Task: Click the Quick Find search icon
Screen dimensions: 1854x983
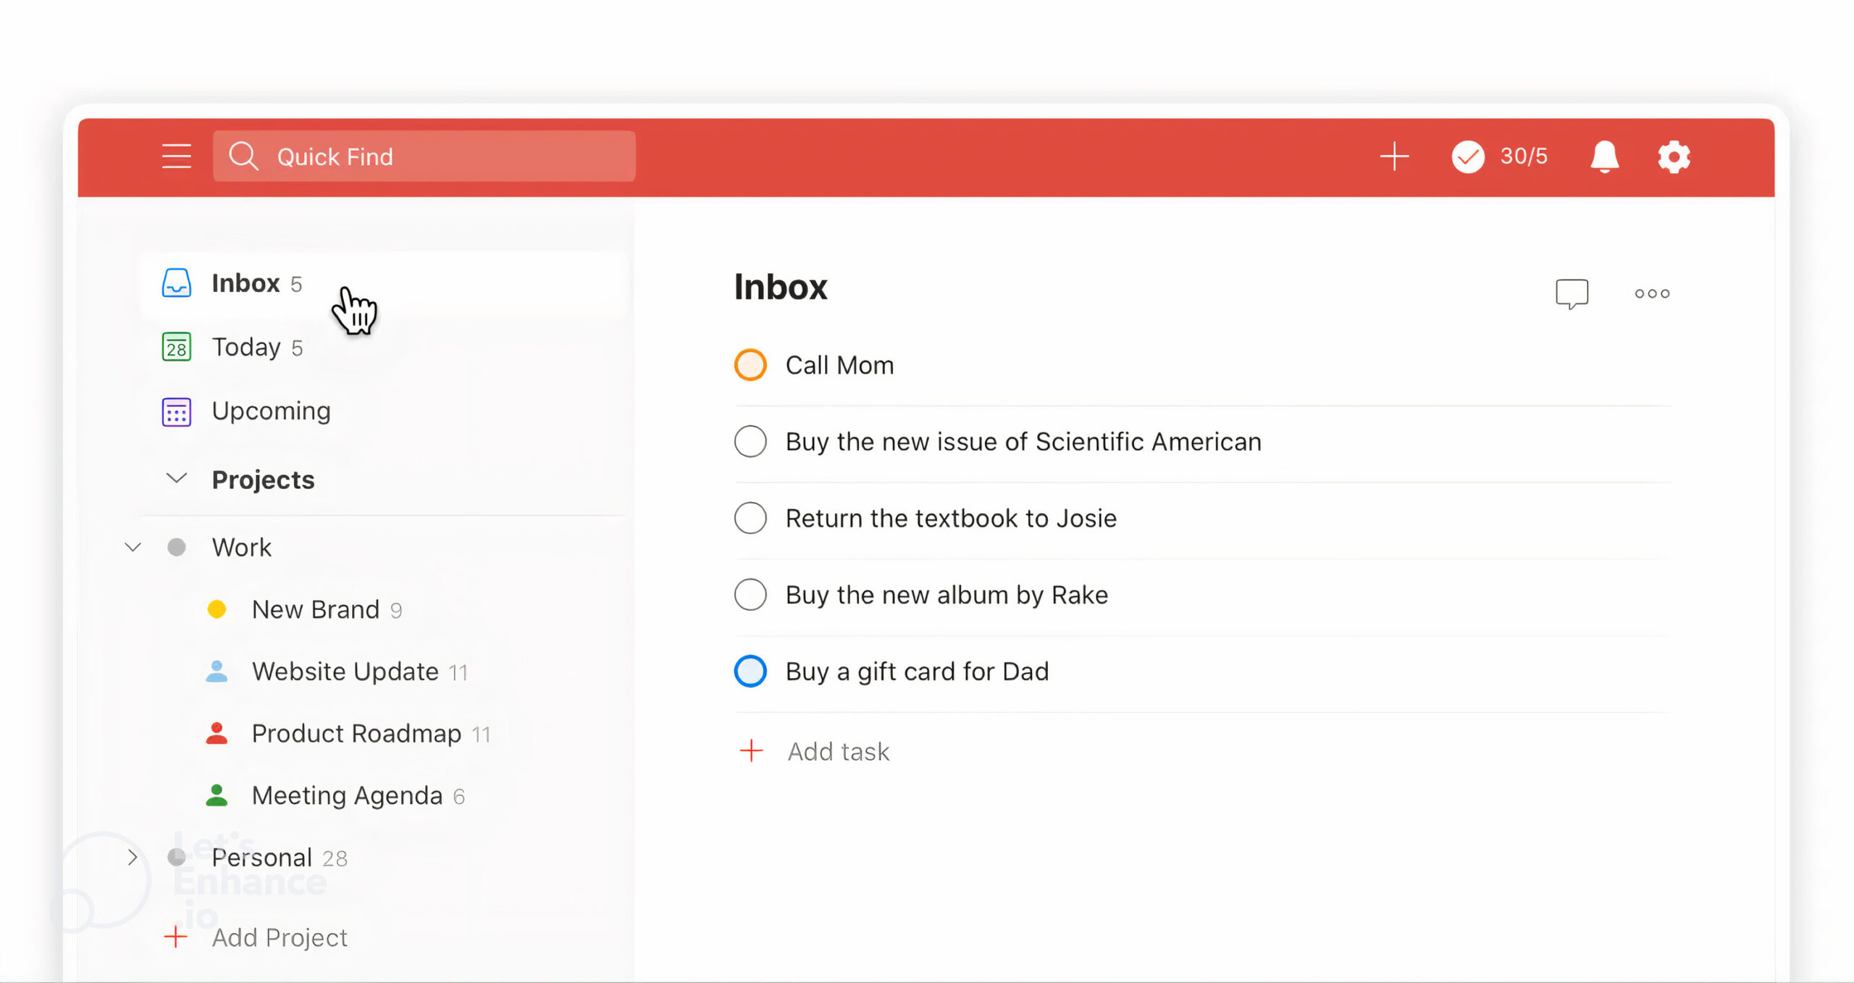Action: pyautogui.click(x=244, y=157)
